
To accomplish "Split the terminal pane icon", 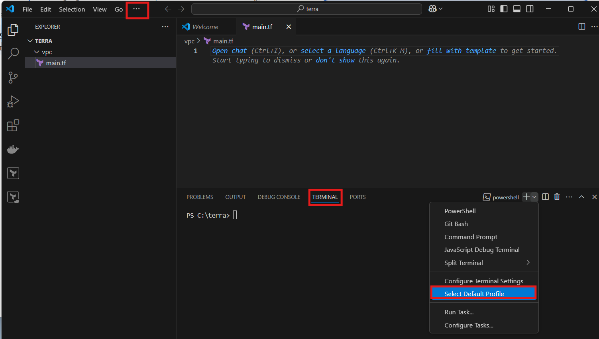I will tap(546, 197).
